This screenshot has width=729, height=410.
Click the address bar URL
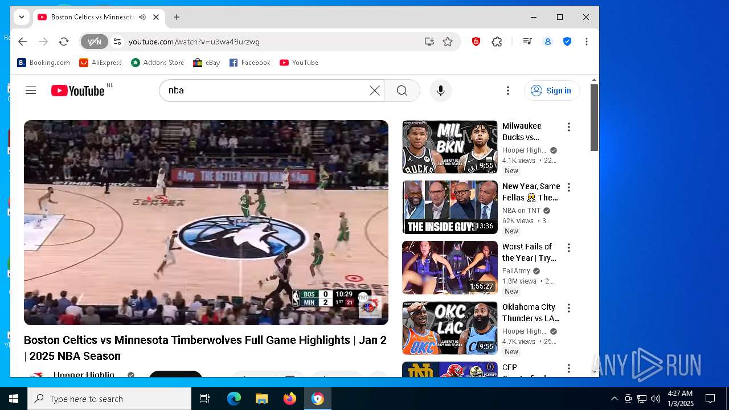[x=194, y=42]
